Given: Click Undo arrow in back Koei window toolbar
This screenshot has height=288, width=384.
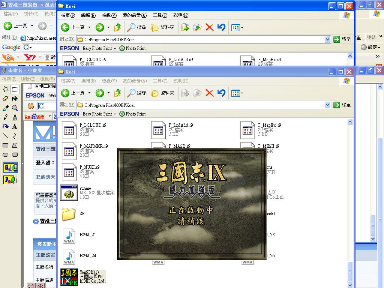Looking at the screenshot, I should click(221, 27).
